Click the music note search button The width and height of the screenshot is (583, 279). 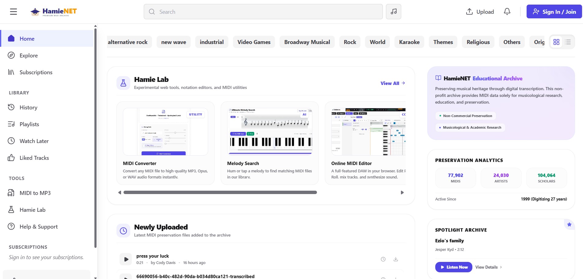pyautogui.click(x=394, y=12)
